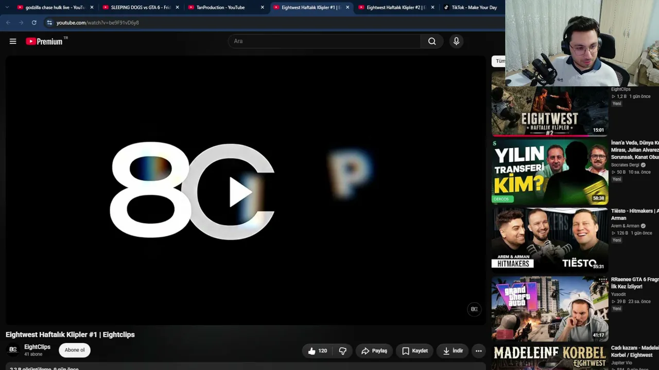Screen dimensions: 659x370
Task: Open the EightClips channel avatar
Action: pyautogui.click(x=13, y=350)
